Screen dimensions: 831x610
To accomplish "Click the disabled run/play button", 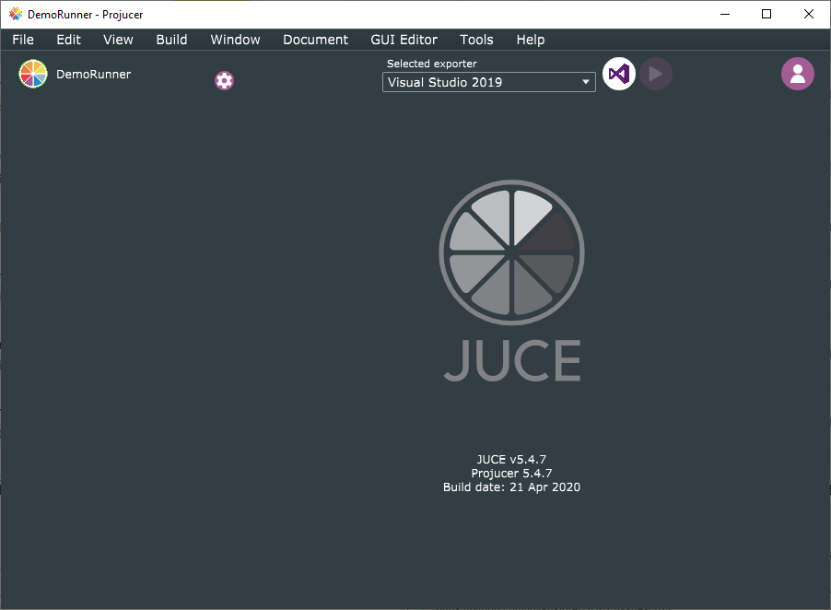I will 656,74.
